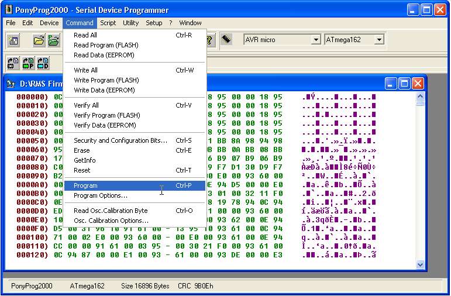Click the chip icon beside AVR micro

(x=226, y=40)
